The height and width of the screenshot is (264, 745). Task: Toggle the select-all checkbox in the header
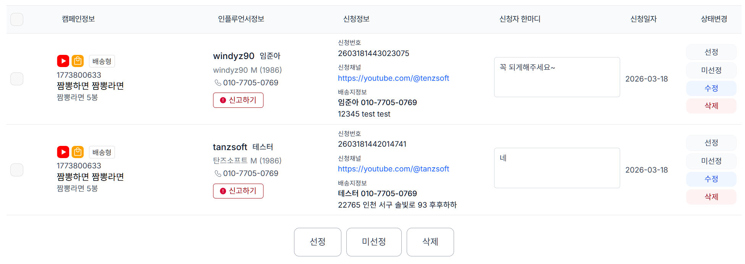[17, 19]
